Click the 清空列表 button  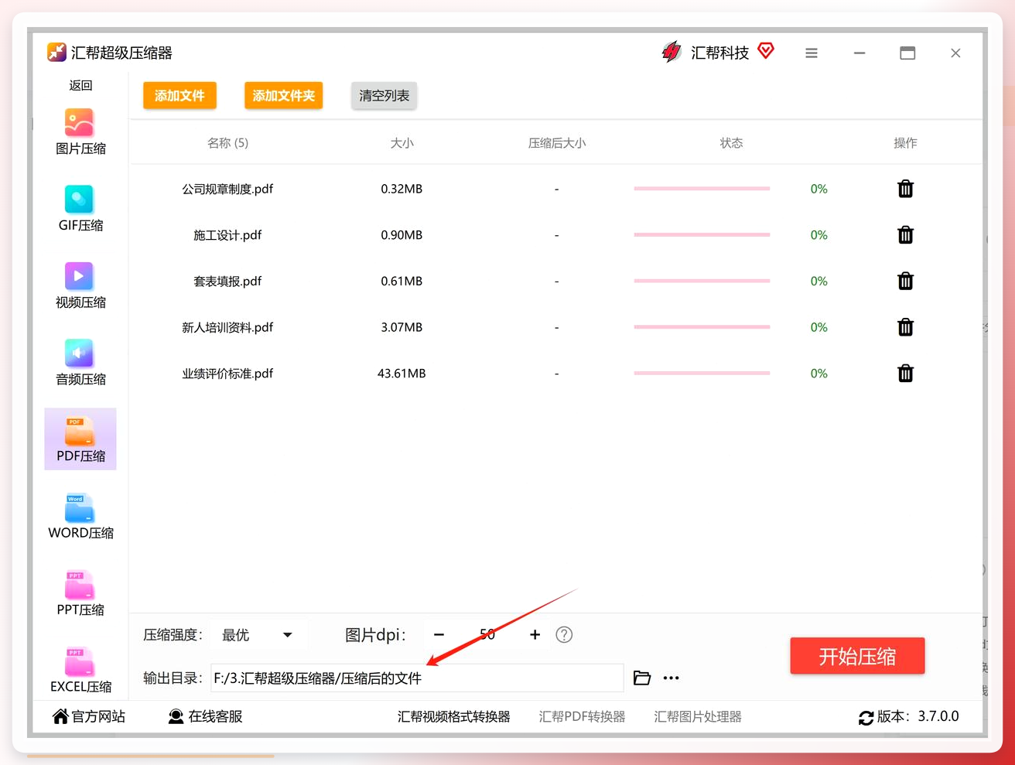coord(384,96)
